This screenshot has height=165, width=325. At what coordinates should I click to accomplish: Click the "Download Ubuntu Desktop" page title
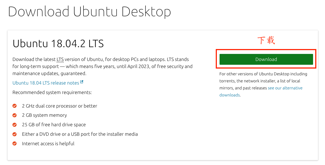click(x=89, y=12)
